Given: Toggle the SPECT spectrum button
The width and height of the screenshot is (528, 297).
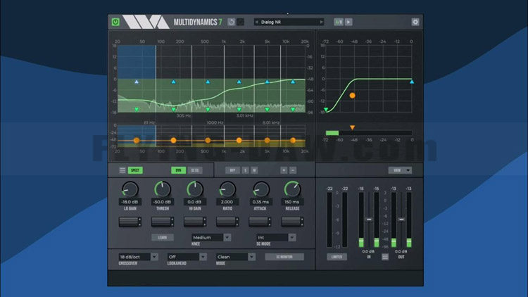Looking at the screenshot, I should (x=135, y=170).
